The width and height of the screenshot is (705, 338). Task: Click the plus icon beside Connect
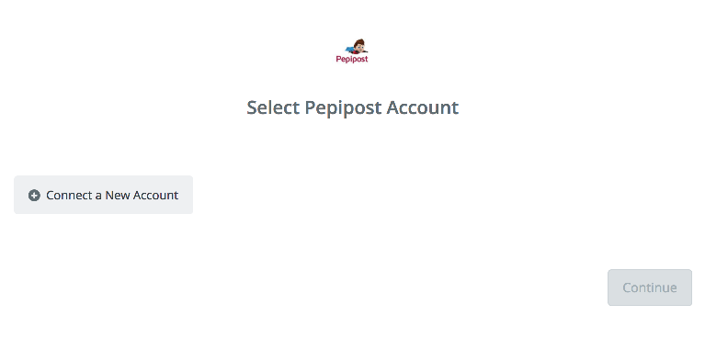point(34,195)
